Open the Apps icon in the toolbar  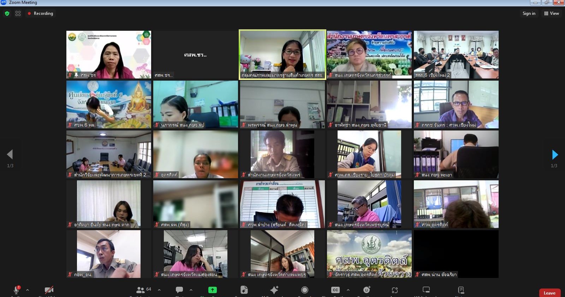pyautogui.click(x=395, y=290)
